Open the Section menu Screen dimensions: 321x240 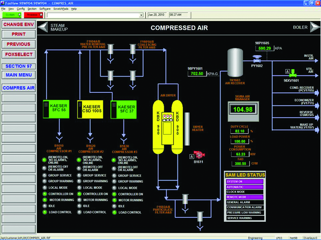(32, 9)
